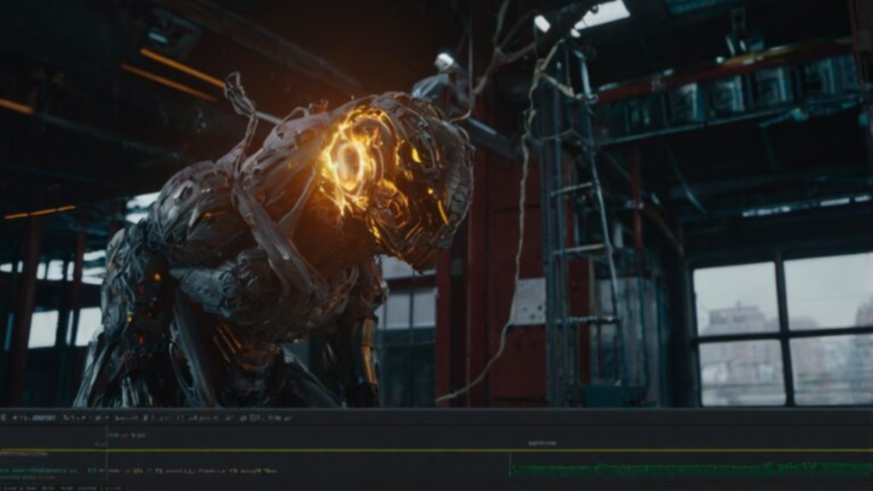Click the status bar text at bottom left
Screen dimensions: 873x491
click(60, 488)
